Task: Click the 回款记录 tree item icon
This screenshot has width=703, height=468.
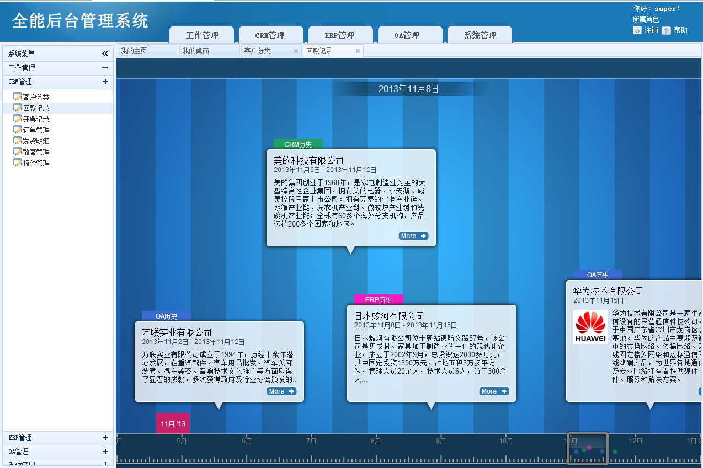Action: pyautogui.click(x=17, y=108)
